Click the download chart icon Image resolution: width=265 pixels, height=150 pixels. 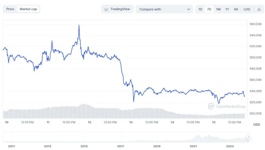click(259, 9)
